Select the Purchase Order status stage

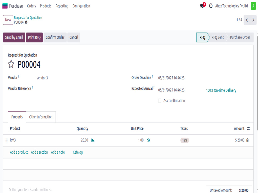pyautogui.click(x=240, y=37)
